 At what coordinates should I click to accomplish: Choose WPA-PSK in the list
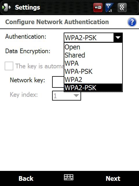pyautogui.click(x=93, y=71)
